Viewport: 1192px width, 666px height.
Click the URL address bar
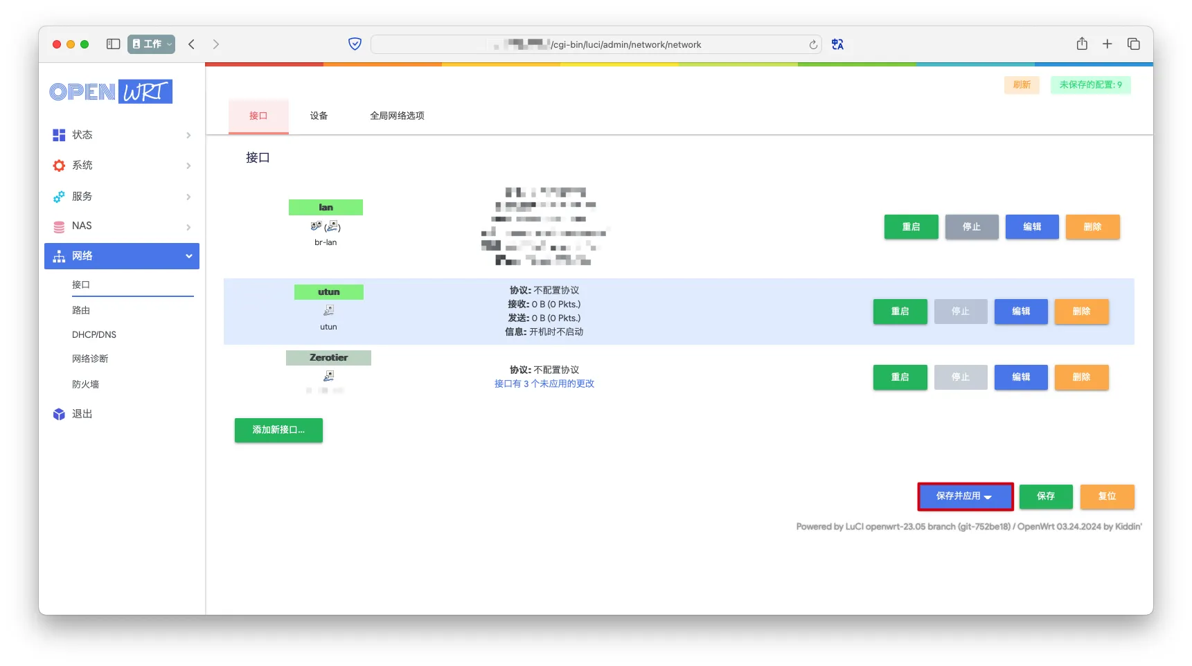[596, 45]
